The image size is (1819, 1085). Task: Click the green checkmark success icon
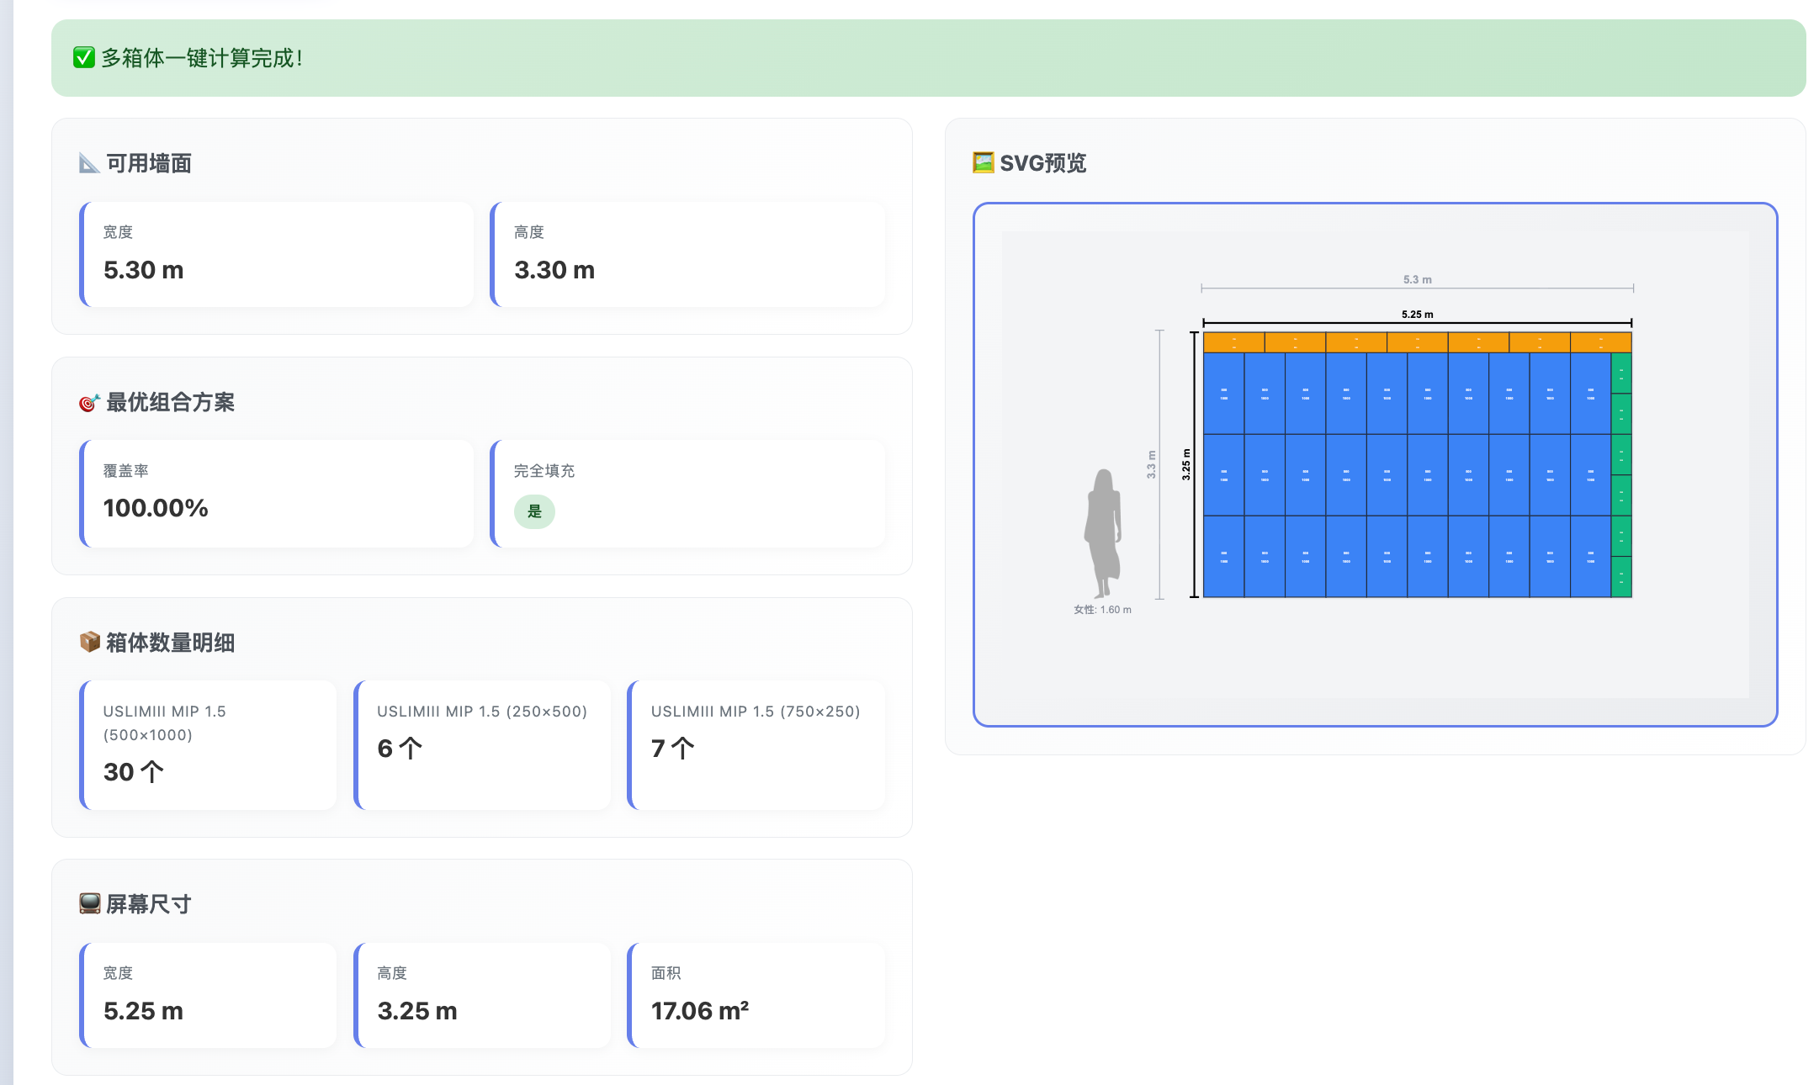pos(83,58)
